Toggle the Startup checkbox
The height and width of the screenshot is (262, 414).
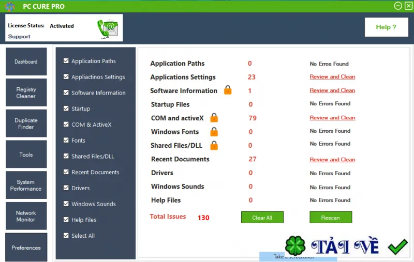click(66, 109)
